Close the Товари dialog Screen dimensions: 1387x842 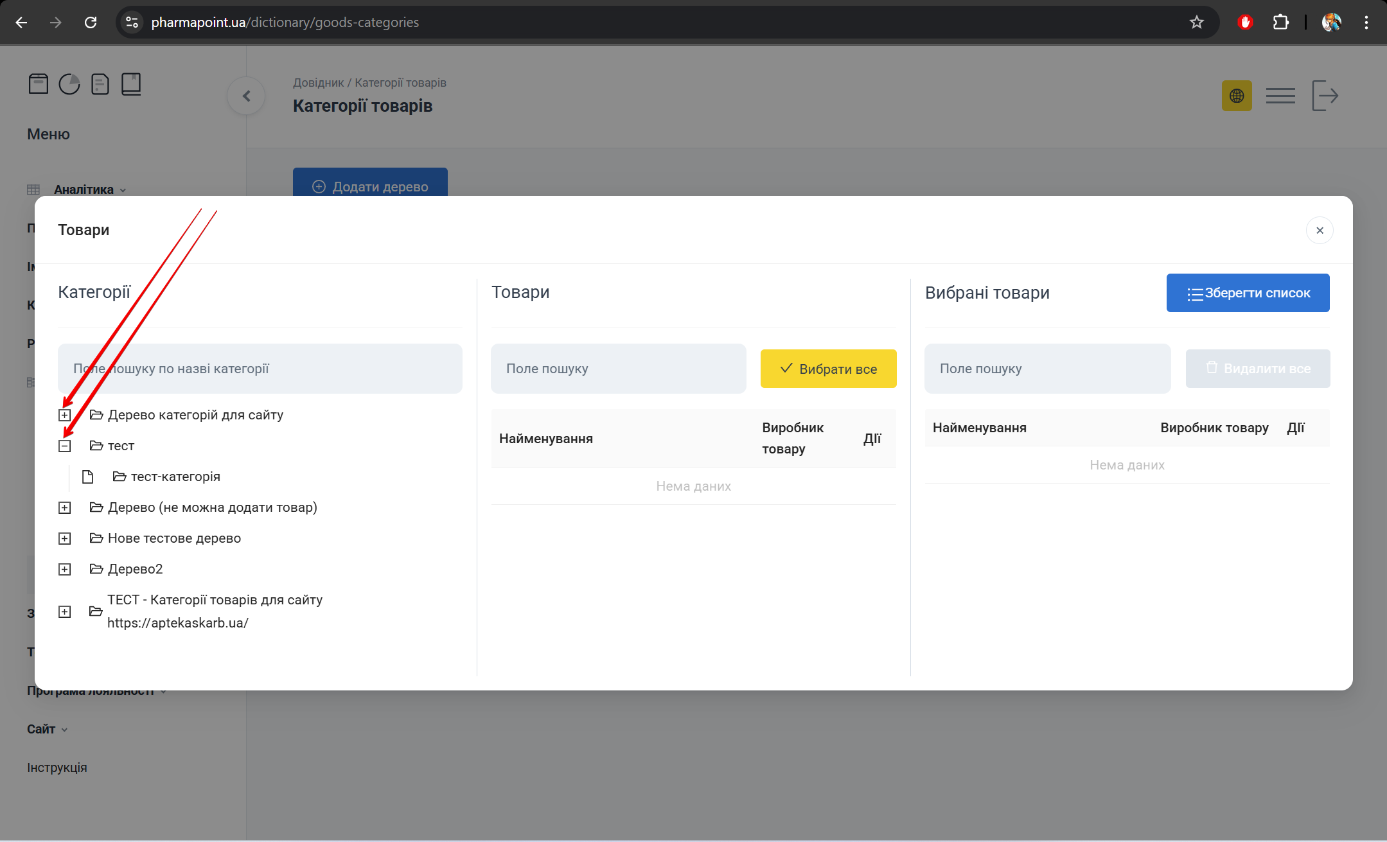[1320, 230]
